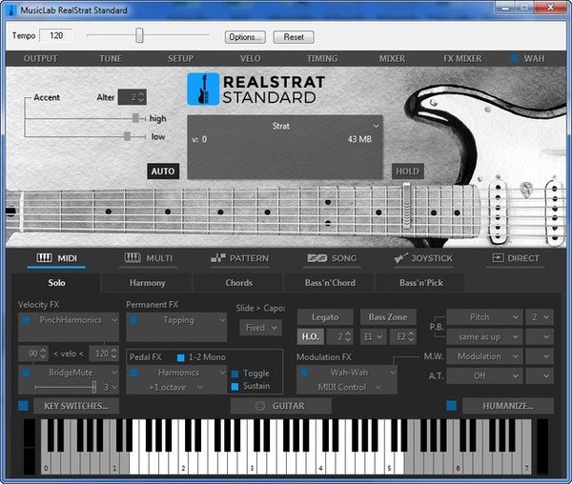572x484 pixels.
Task: Switch to the Chords tab
Action: [238, 283]
